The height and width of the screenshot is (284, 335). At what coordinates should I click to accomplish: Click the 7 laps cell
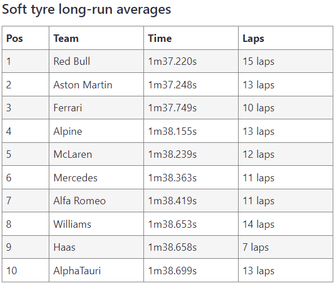286,247
